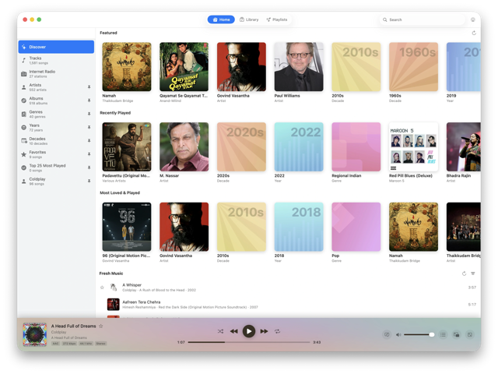498x374 pixels.
Task: Mute using the speaker icon
Action: [398, 334]
